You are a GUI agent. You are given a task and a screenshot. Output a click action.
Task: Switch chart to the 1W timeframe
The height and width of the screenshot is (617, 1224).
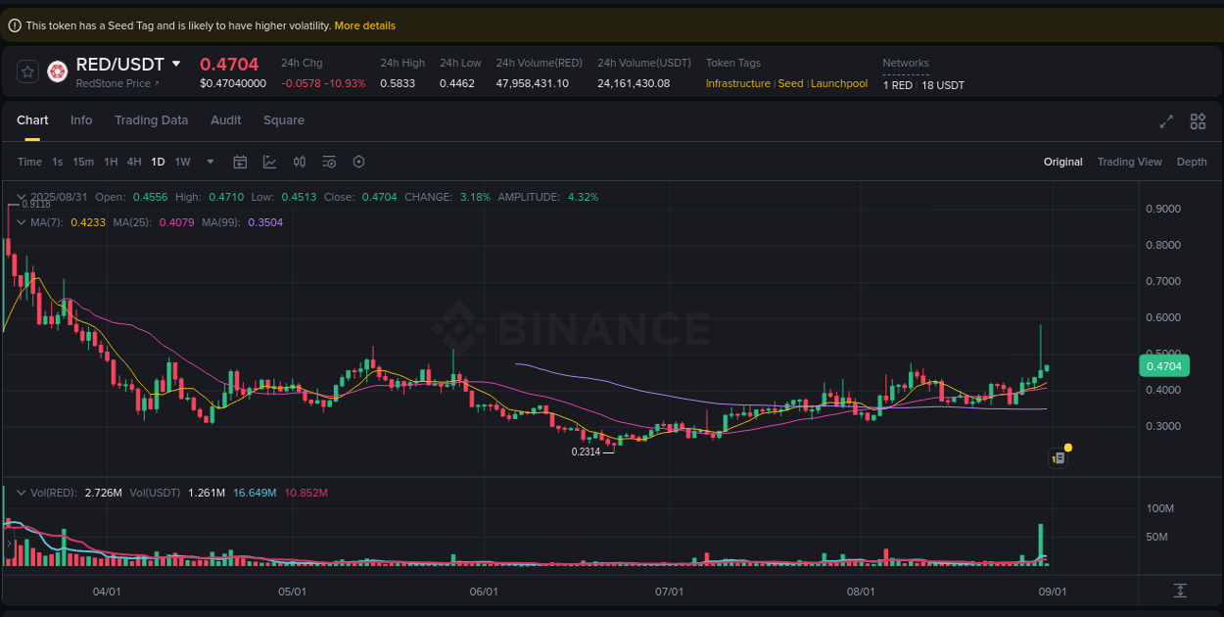pyautogui.click(x=182, y=162)
